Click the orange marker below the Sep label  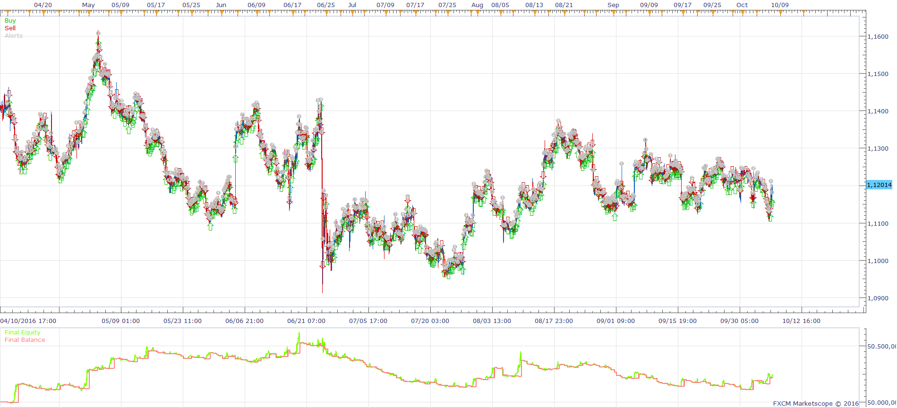(614, 13)
